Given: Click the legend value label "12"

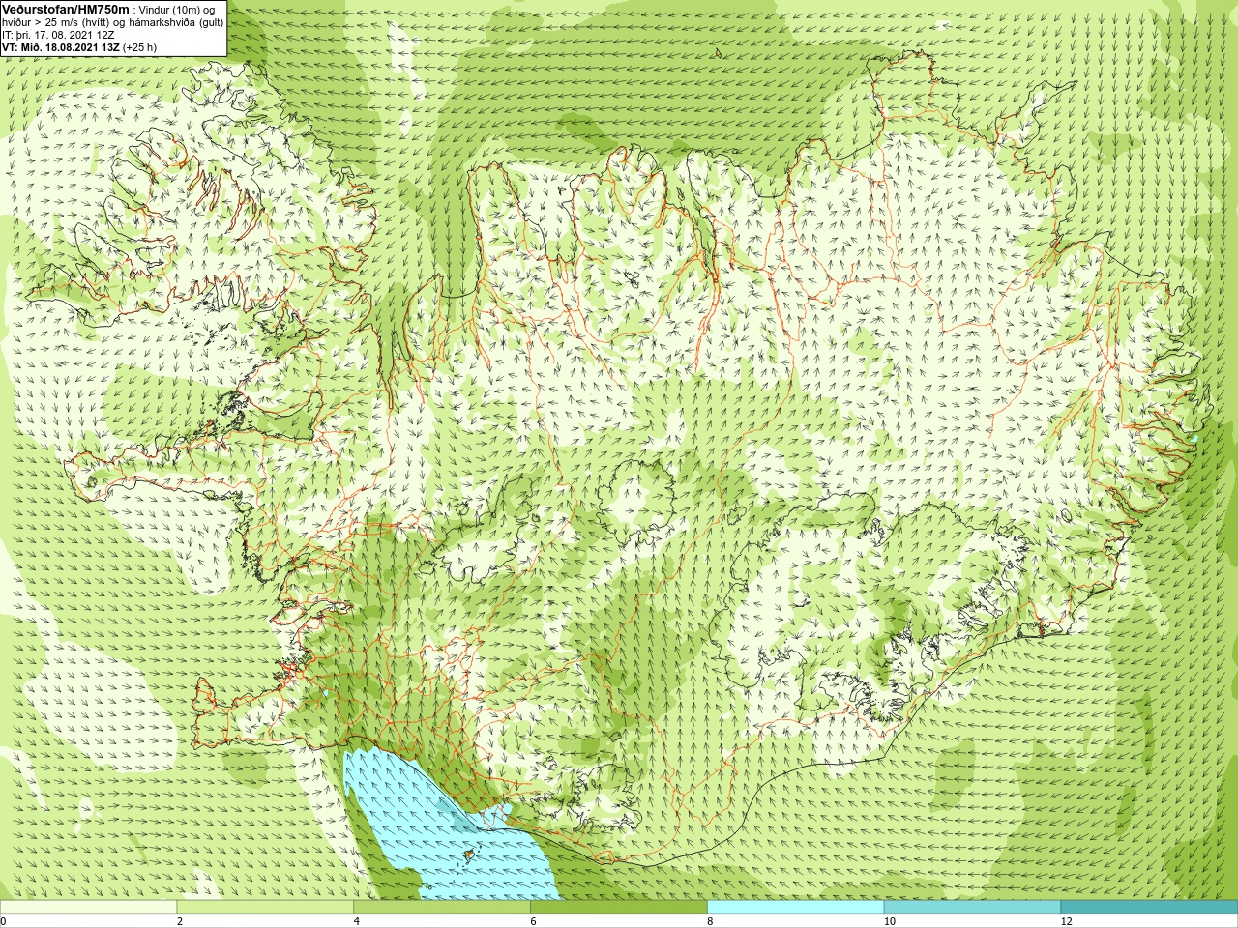Looking at the screenshot, I should (x=1067, y=921).
